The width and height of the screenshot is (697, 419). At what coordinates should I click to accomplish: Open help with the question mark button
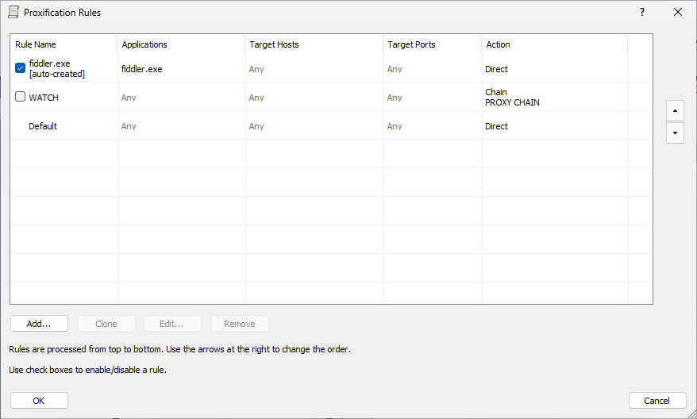click(642, 13)
